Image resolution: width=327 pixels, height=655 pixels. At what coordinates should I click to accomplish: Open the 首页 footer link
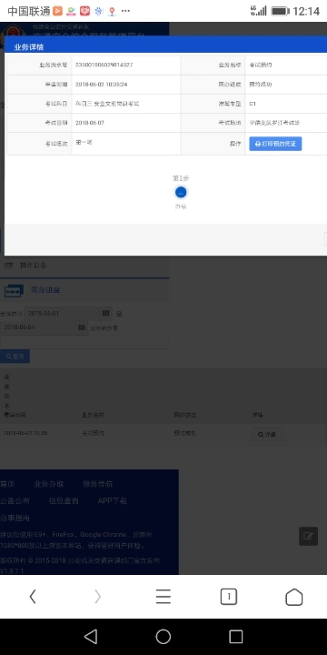[7, 484]
